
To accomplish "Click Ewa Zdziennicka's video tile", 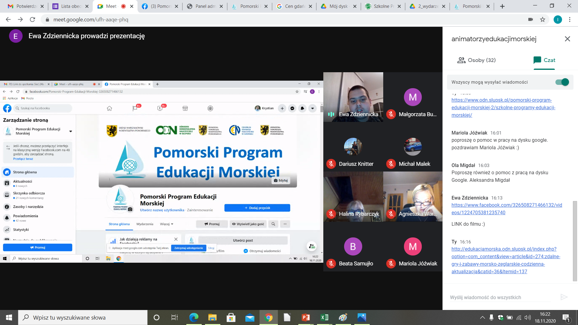I will [353, 97].
